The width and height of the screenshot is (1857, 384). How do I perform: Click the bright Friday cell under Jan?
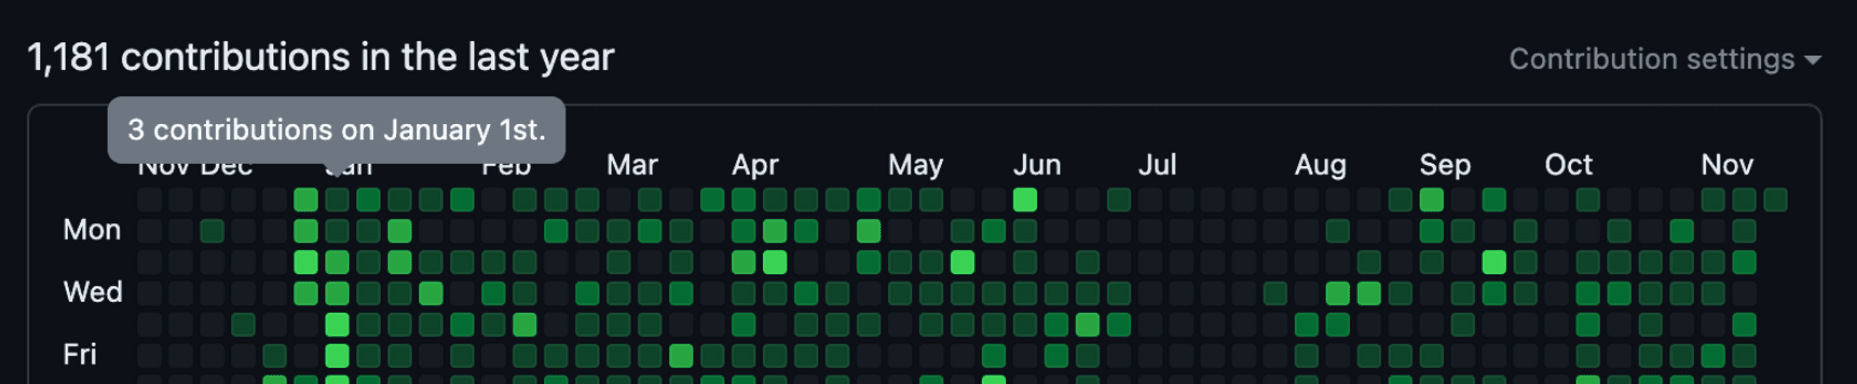[x=337, y=356]
